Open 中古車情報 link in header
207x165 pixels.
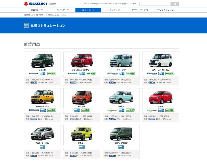click(94, 4)
